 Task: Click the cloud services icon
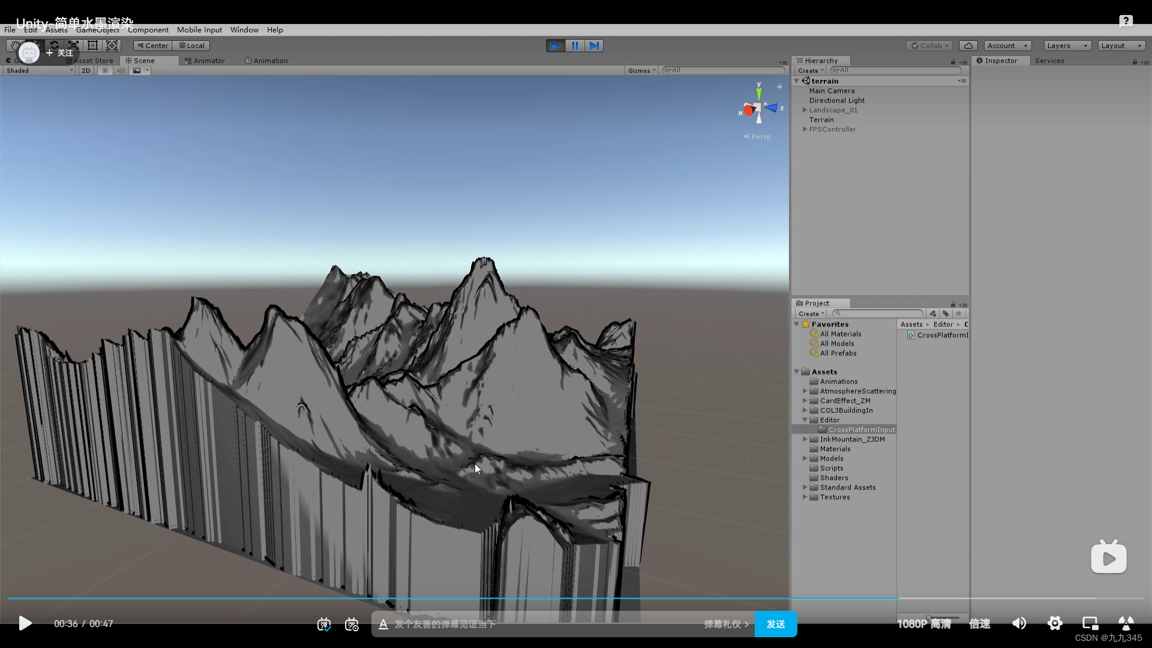pyautogui.click(x=968, y=46)
